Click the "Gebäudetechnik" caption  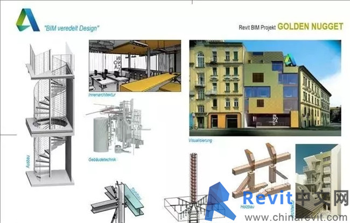(102, 160)
